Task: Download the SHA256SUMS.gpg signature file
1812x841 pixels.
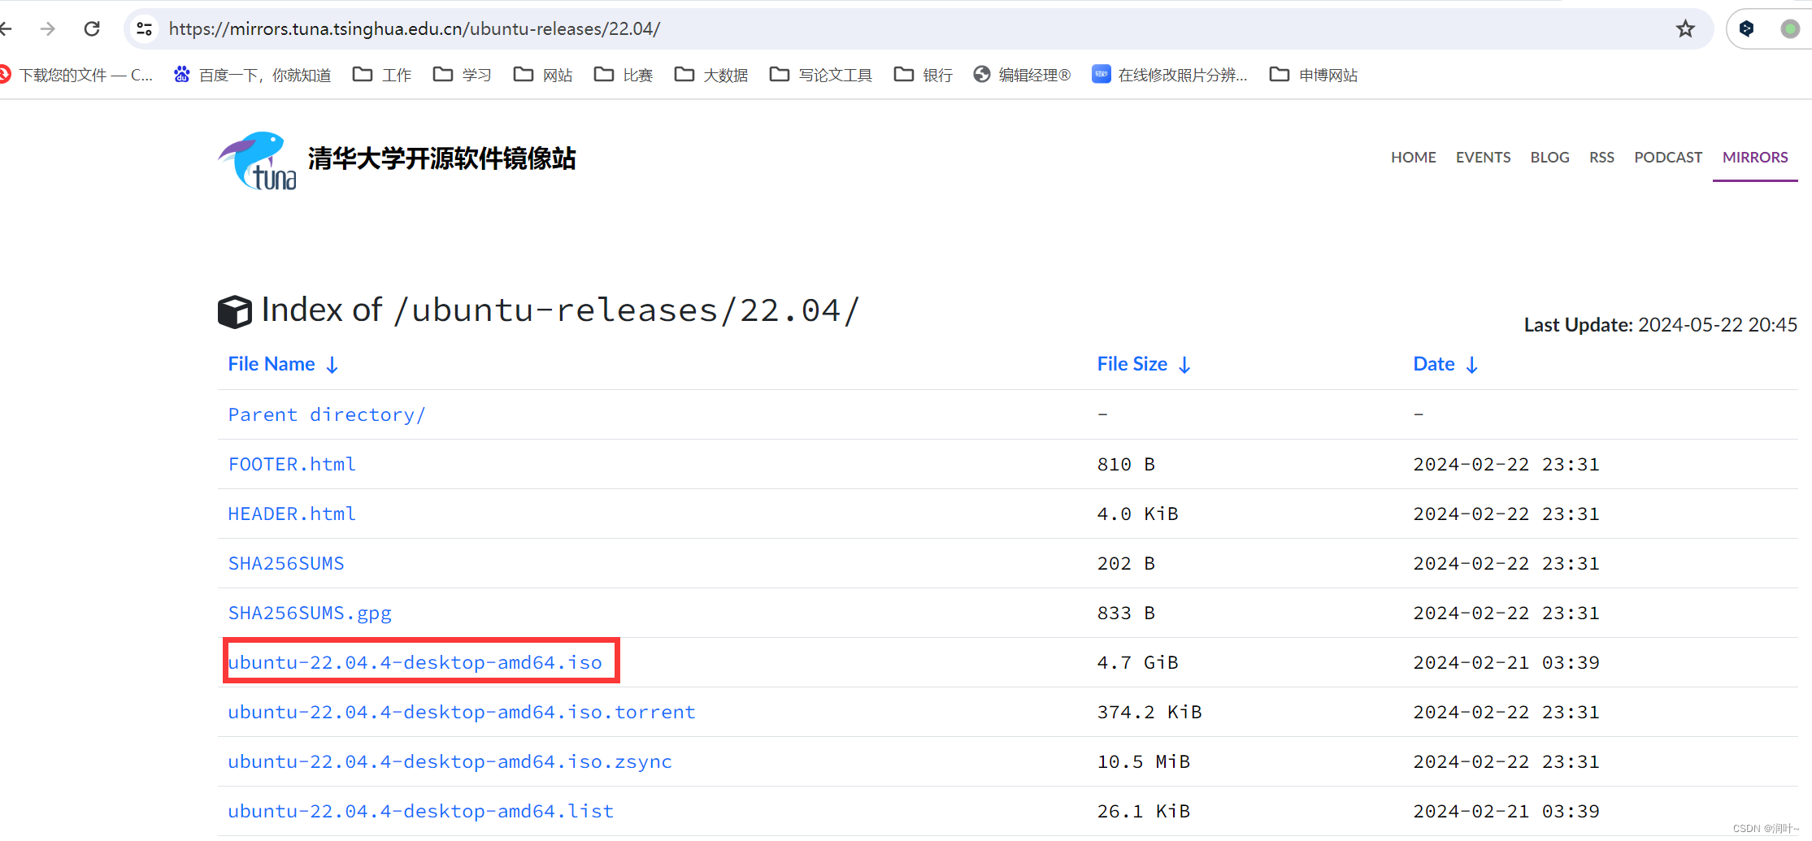Action: (310, 613)
